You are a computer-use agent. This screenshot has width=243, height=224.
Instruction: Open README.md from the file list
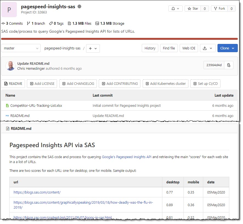pos(20,116)
